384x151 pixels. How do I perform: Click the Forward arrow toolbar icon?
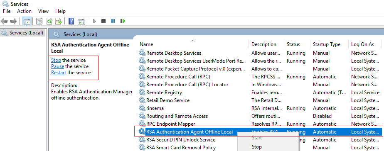tap(13, 22)
